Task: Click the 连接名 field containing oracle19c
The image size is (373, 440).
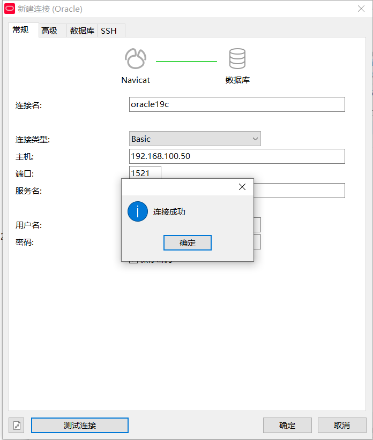Action: (x=237, y=104)
